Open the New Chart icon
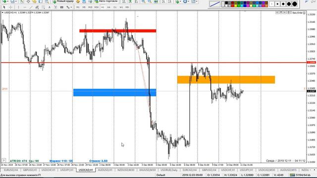The image size is (317, 178). (x=4, y=1)
